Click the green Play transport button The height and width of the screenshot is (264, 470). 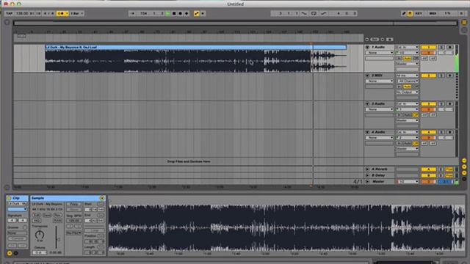[x=168, y=13]
